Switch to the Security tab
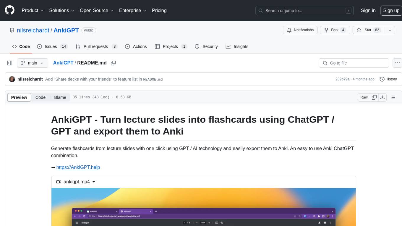The image size is (402, 226). pos(206,46)
